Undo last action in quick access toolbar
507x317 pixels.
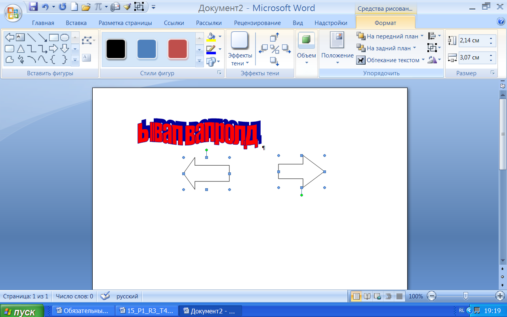[x=45, y=7]
